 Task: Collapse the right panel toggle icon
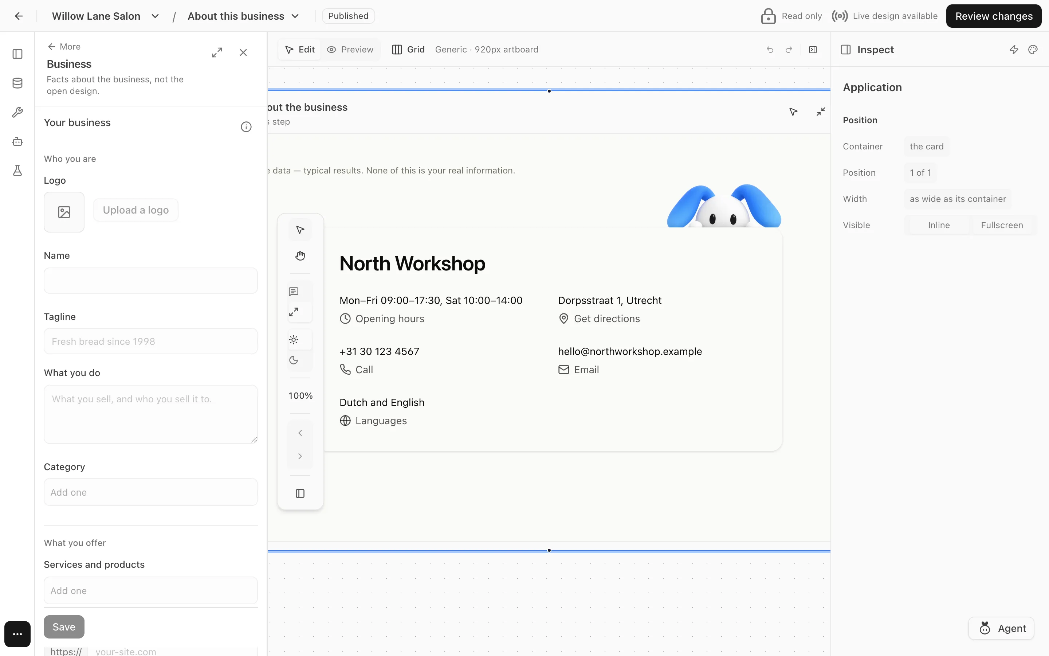point(813,50)
